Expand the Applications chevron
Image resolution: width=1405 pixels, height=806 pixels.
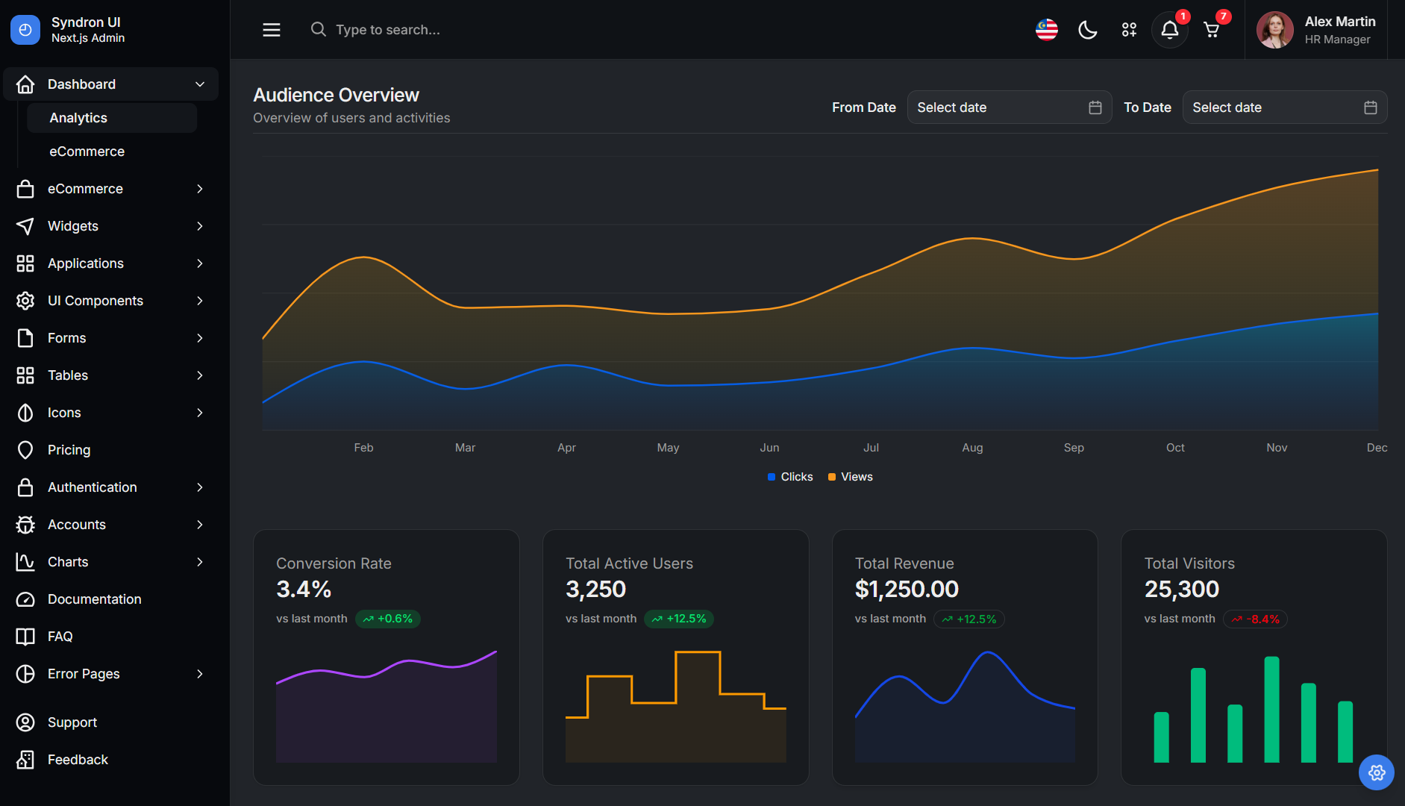point(200,263)
